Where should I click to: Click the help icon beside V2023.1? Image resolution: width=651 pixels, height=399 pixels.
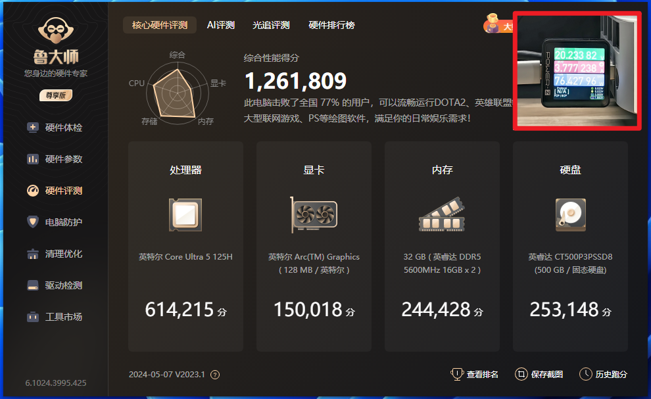coord(215,375)
